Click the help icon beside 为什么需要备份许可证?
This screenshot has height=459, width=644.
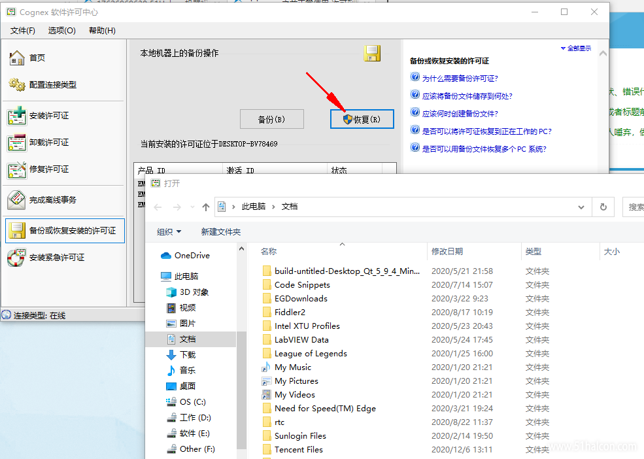pos(415,77)
